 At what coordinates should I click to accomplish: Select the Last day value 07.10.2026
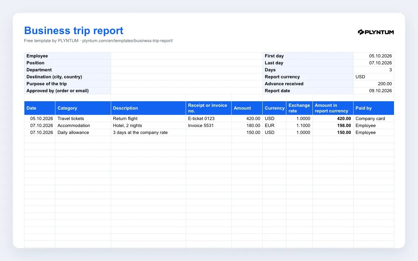coord(374,63)
